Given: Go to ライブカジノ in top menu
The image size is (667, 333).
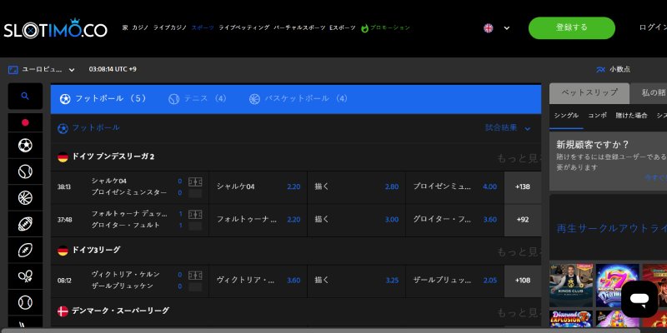Looking at the screenshot, I should [170, 27].
